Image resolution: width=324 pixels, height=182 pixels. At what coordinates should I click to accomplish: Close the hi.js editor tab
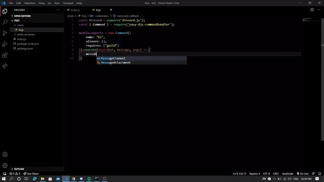pos(111,10)
